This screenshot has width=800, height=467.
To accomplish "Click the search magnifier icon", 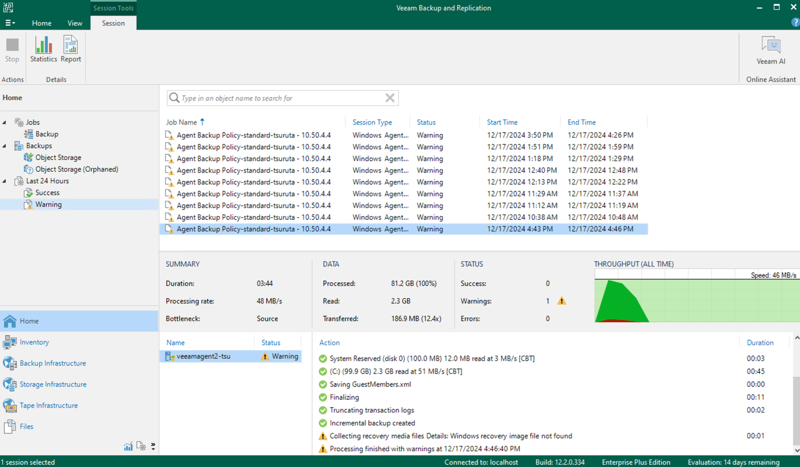I will click(174, 98).
